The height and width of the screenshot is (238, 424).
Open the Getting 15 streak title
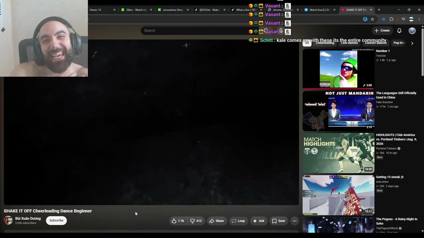(390, 177)
